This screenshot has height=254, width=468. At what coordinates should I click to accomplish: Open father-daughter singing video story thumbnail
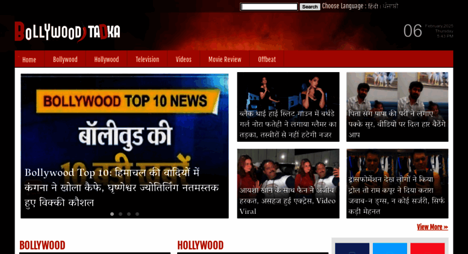[x=398, y=107]
